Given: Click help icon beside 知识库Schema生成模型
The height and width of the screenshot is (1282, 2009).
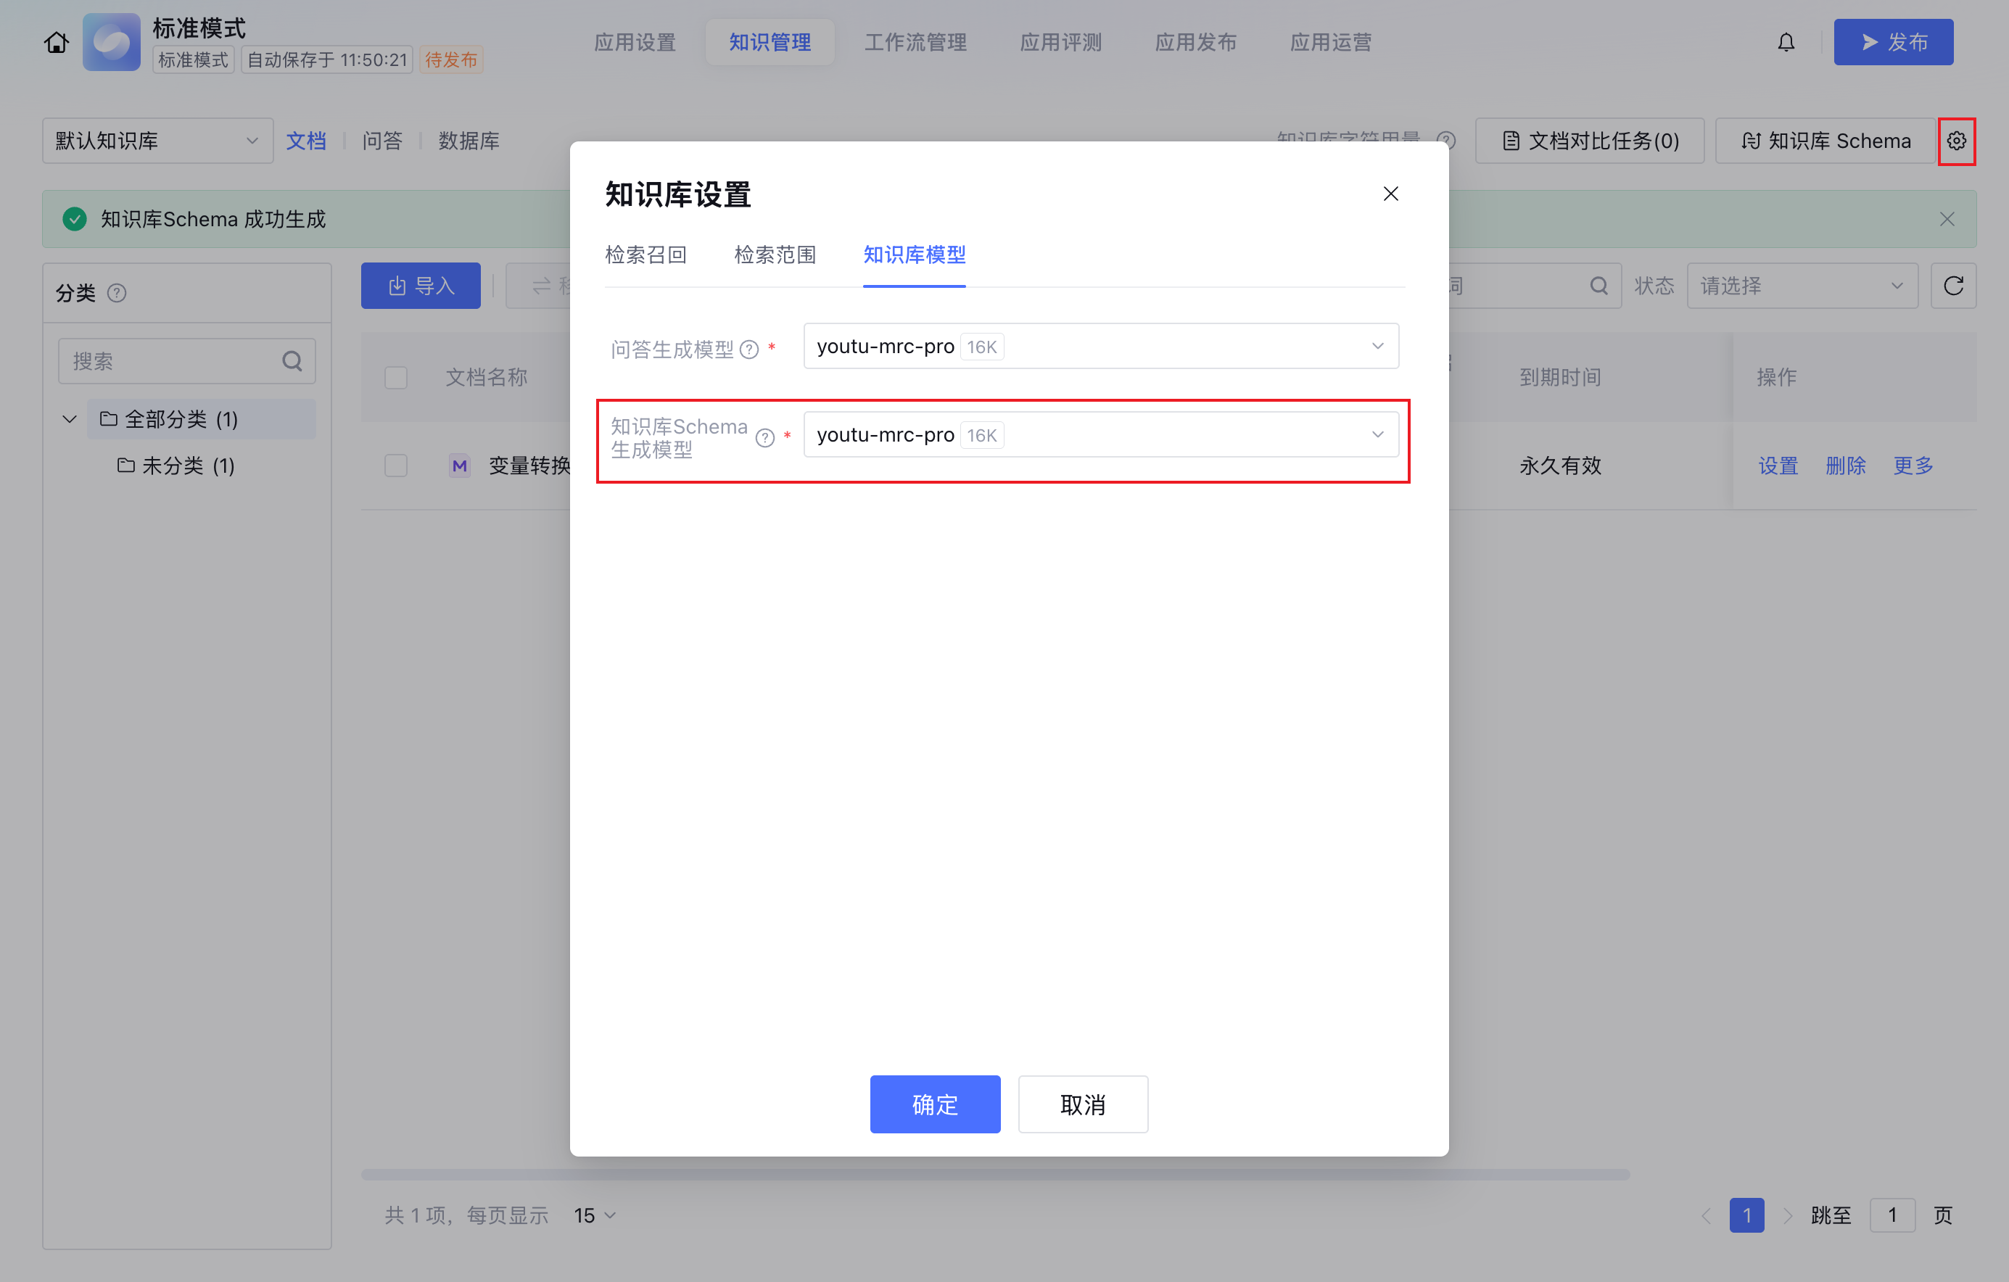Looking at the screenshot, I should [x=764, y=438].
